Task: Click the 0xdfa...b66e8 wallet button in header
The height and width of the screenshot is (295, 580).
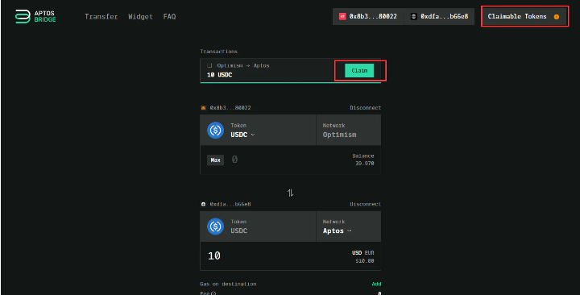Action: (x=440, y=16)
